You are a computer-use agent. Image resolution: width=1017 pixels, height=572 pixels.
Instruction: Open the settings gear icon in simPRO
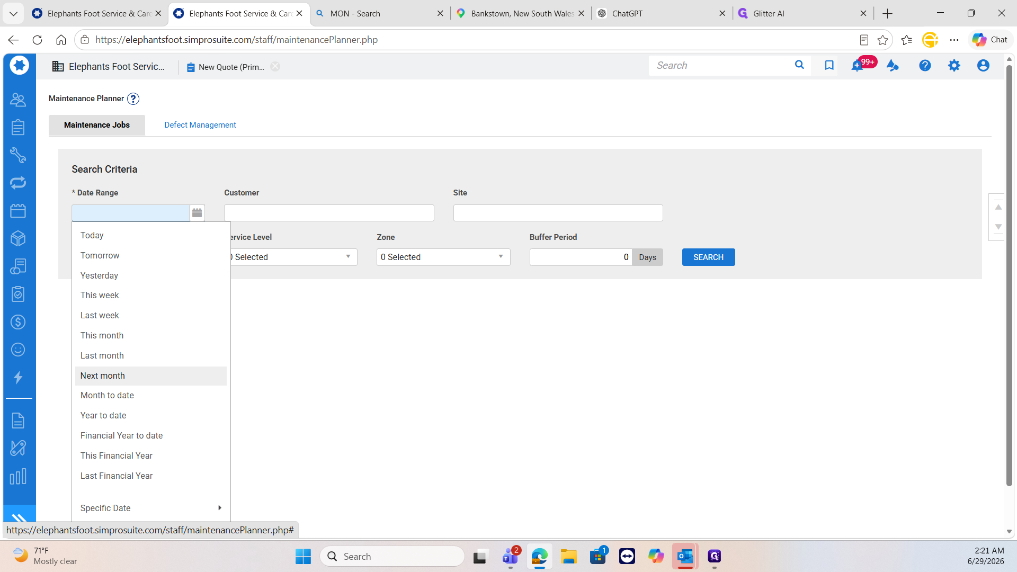click(954, 66)
